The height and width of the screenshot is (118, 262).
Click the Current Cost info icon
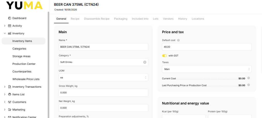pos(248,78)
